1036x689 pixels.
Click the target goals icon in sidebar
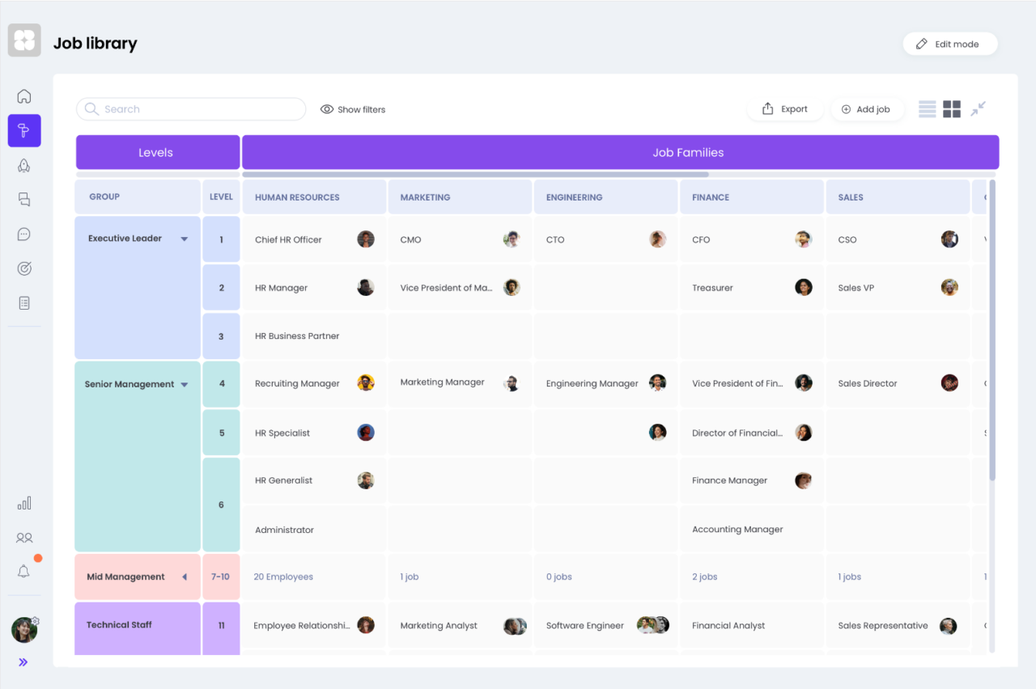point(24,269)
